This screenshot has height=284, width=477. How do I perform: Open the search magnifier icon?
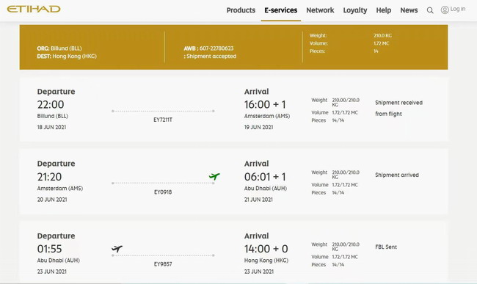pos(430,10)
